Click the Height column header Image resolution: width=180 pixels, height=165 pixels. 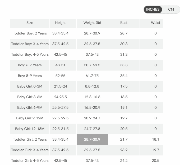61,23
